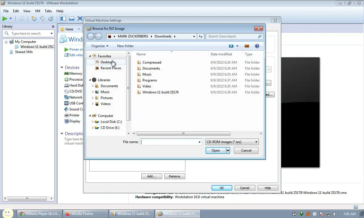
Task: Click the full screen mode toolbar icon
Action: (x=80, y=18)
